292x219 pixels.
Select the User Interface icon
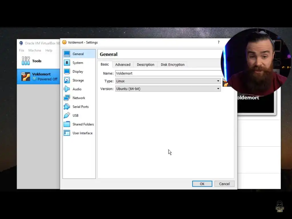(67, 133)
